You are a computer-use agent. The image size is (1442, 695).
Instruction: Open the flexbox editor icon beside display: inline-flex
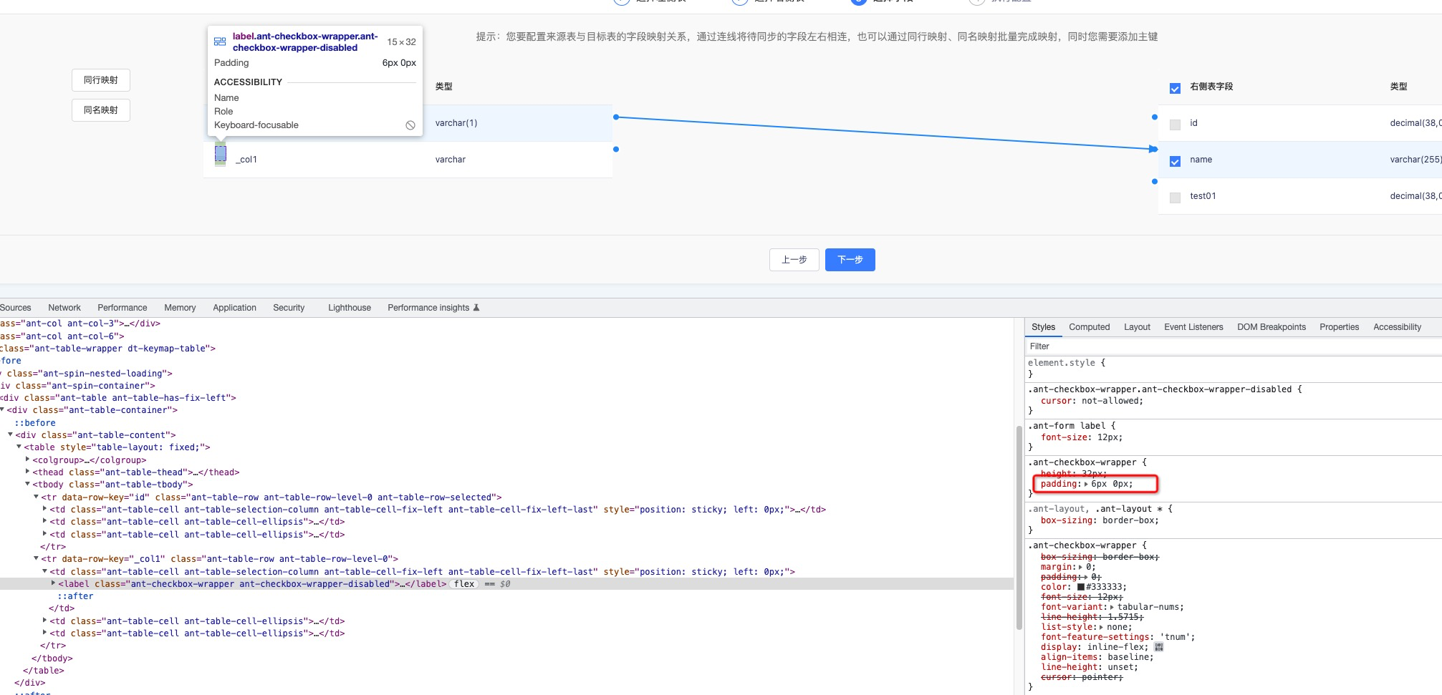click(1159, 647)
